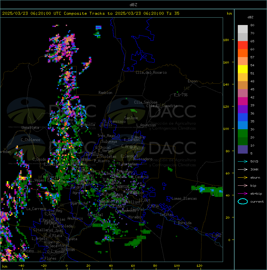Click the 'Encon' map label
Screen dimensions: 267x270
tap(193, 81)
